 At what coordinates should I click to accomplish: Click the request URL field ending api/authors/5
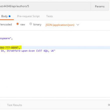[45, 6]
